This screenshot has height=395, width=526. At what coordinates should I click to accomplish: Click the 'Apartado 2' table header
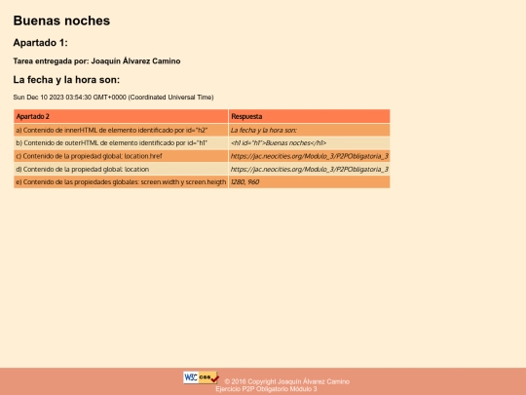[x=121, y=116]
